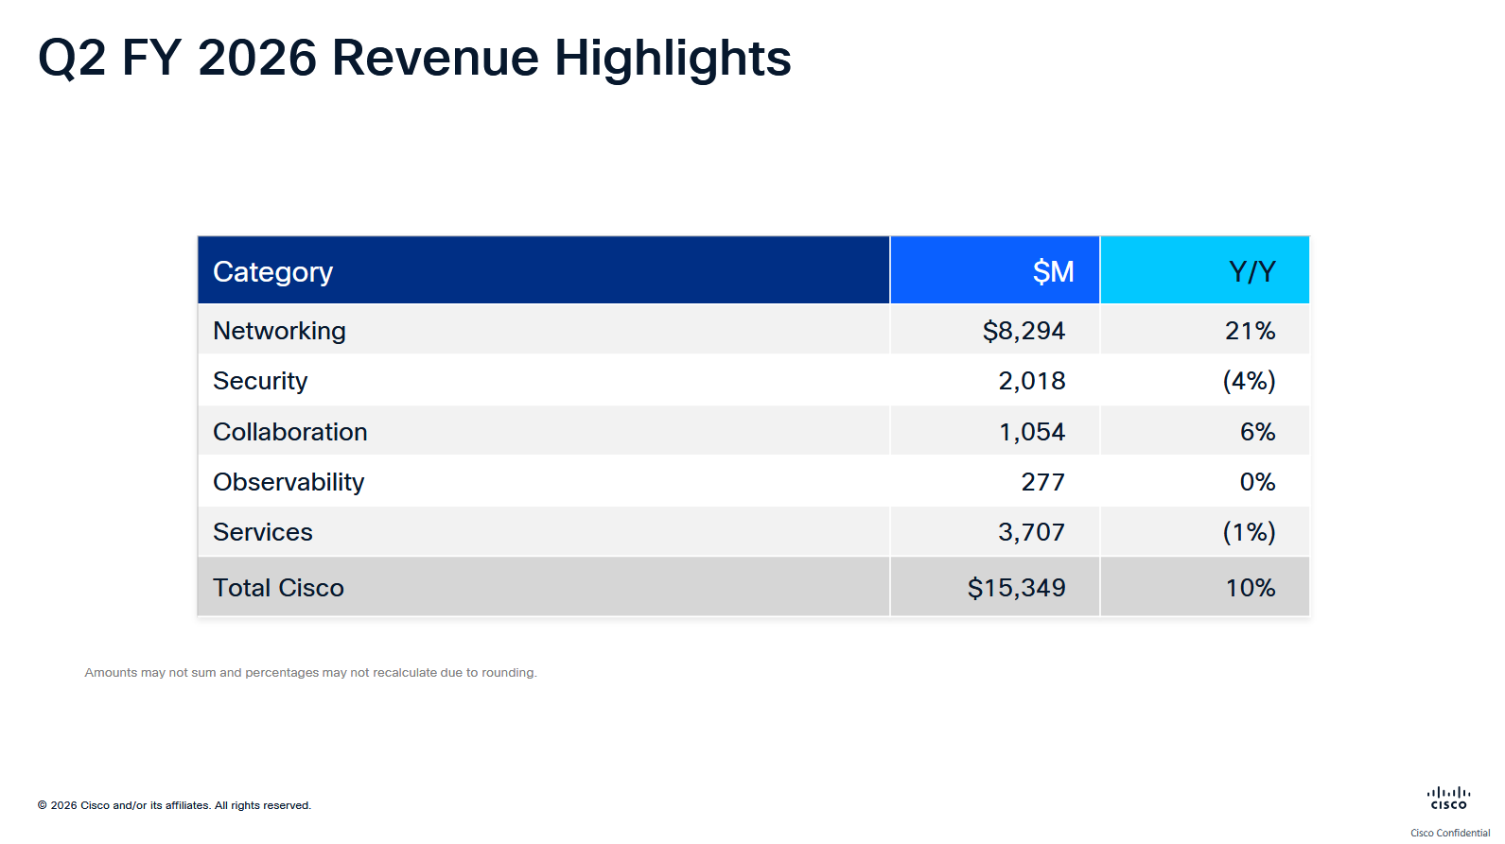Click the Observability row label
Screen dimensions: 1505x844
click(289, 482)
